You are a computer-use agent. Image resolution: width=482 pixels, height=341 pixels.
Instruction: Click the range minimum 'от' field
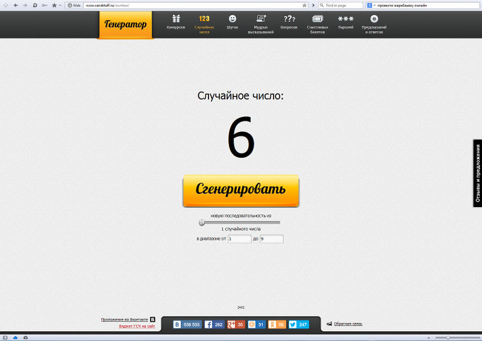click(239, 239)
